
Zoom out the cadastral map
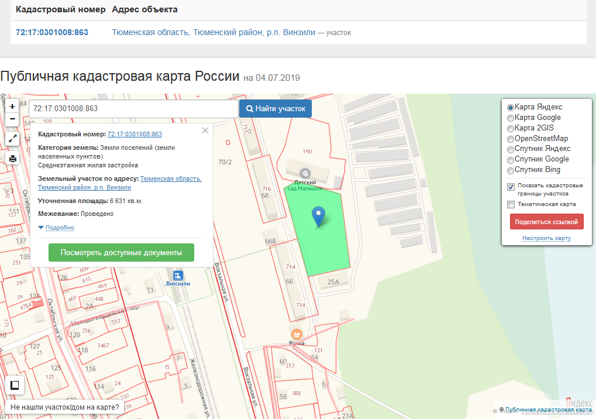click(x=12, y=119)
